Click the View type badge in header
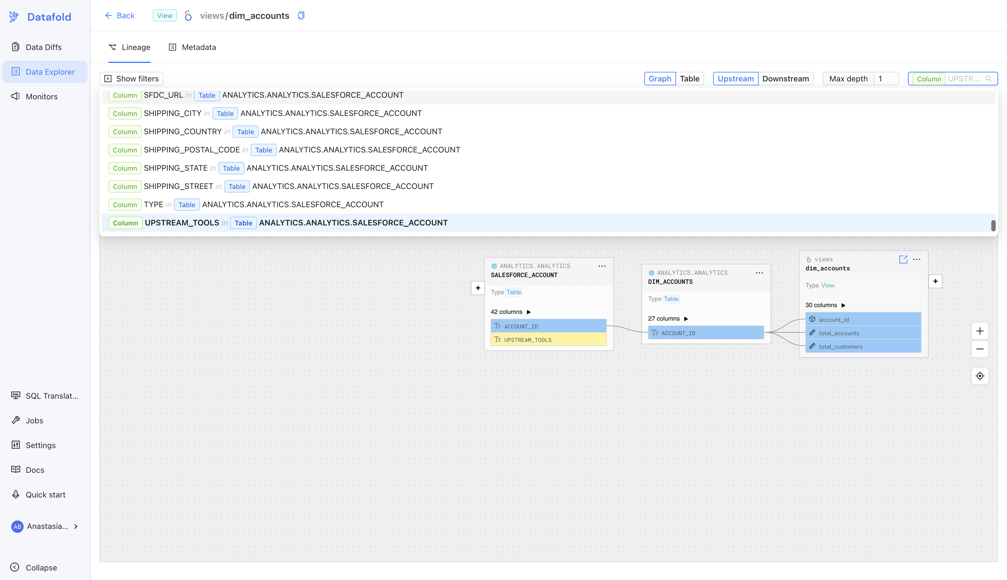Image resolution: width=1007 pixels, height=580 pixels. click(x=165, y=15)
